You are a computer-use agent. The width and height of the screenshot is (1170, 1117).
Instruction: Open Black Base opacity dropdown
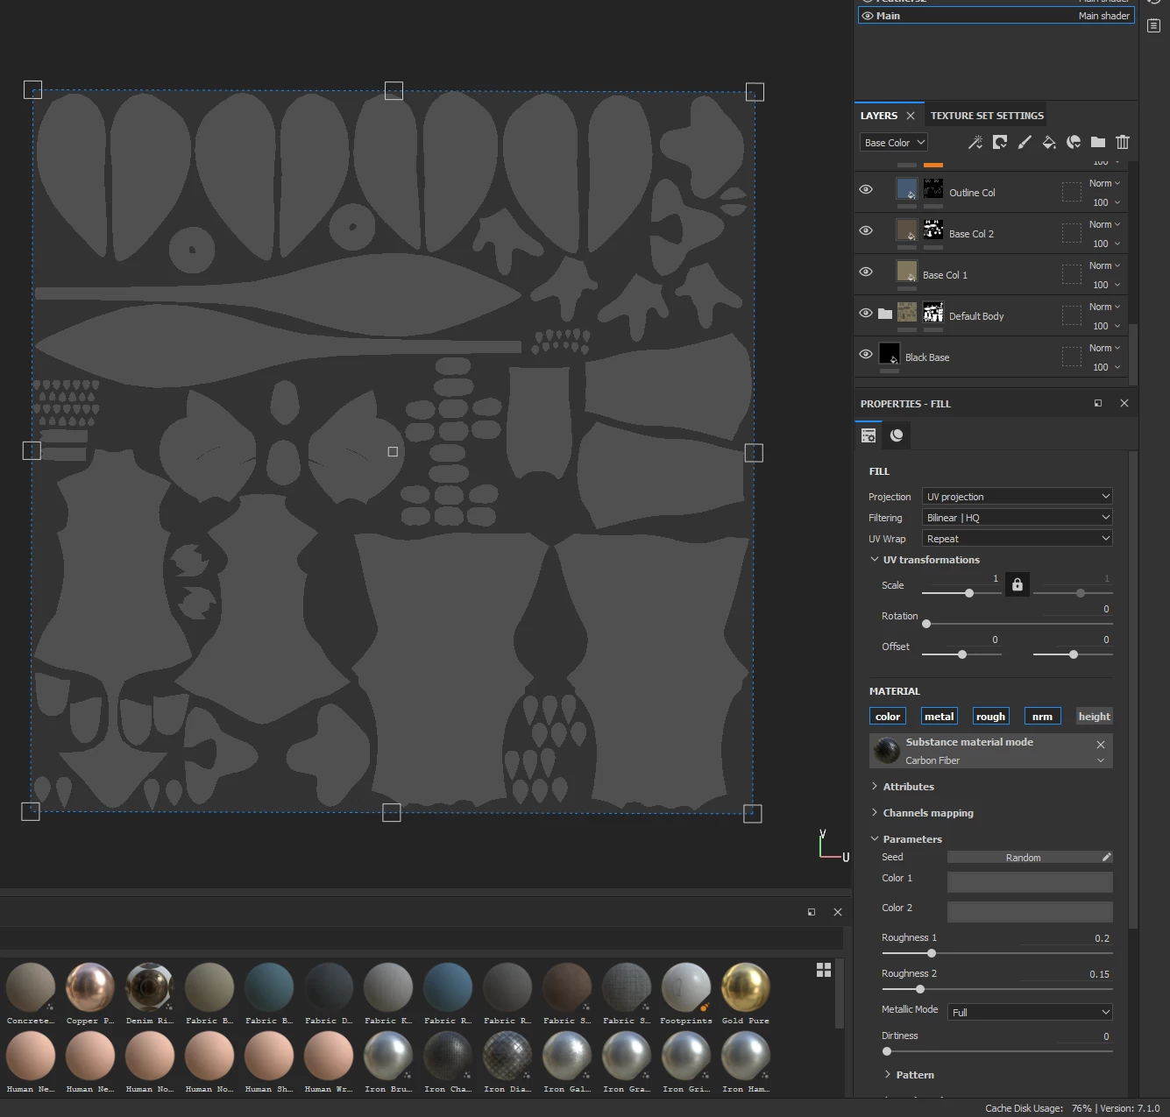[1106, 367]
